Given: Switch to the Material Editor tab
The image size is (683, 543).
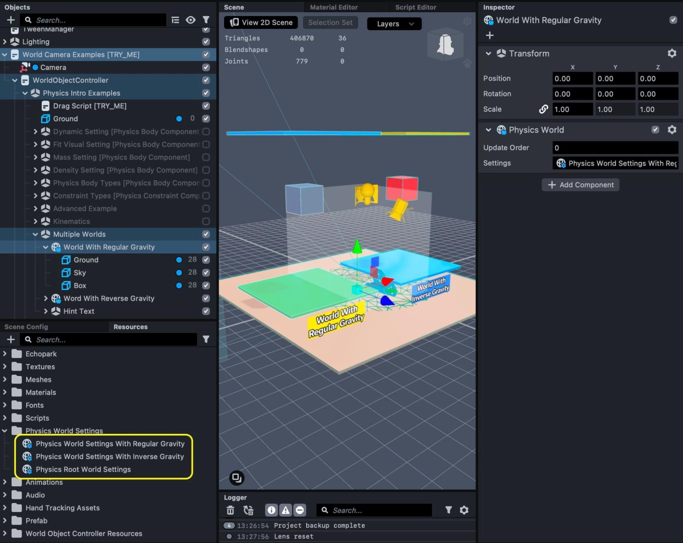Looking at the screenshot, I should pyautogui.click(x=333, y=7).
